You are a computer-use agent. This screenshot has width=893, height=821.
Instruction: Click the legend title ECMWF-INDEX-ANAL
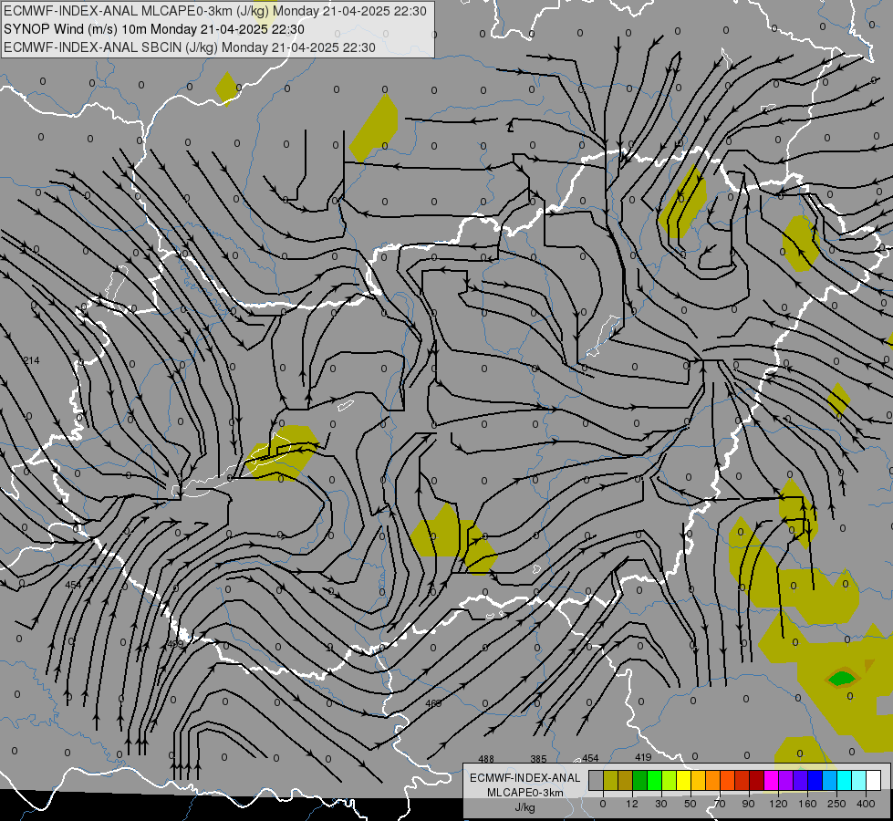[525, 778]
